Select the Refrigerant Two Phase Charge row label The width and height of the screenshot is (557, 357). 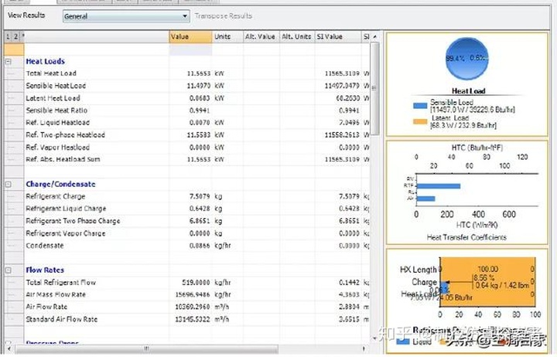73,221
